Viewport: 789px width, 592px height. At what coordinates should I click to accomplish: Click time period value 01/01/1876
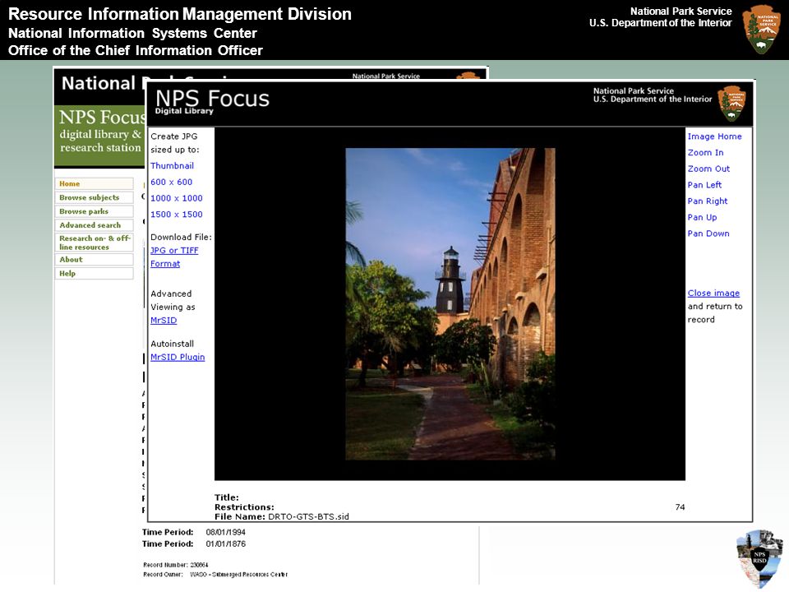click(x=225, y=543)
